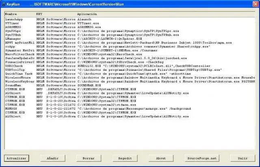
Task: Click the Actualizar button
Action: pos(16,158)
